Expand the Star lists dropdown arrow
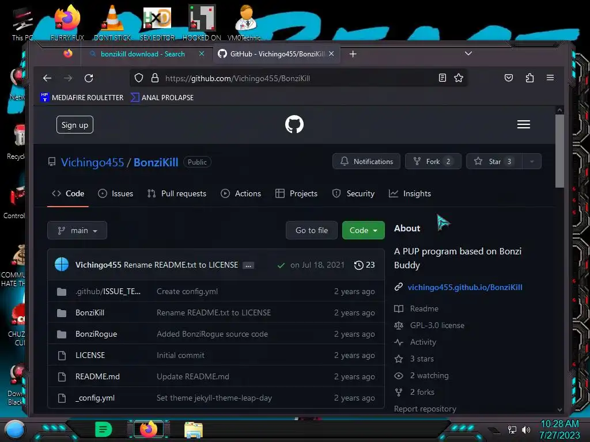Screen dimensions: 590x442 (x=532, y=162)
